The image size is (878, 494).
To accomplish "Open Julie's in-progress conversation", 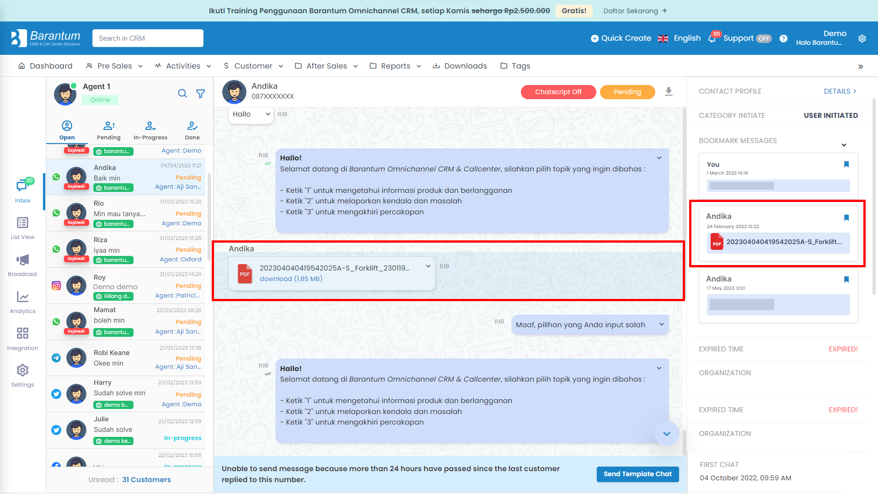I will [126, 430].
